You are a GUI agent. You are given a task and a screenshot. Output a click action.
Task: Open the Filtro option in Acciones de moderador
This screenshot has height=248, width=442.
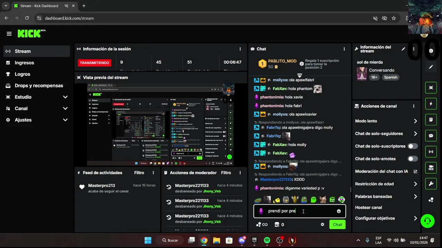[x=226, y=173]
